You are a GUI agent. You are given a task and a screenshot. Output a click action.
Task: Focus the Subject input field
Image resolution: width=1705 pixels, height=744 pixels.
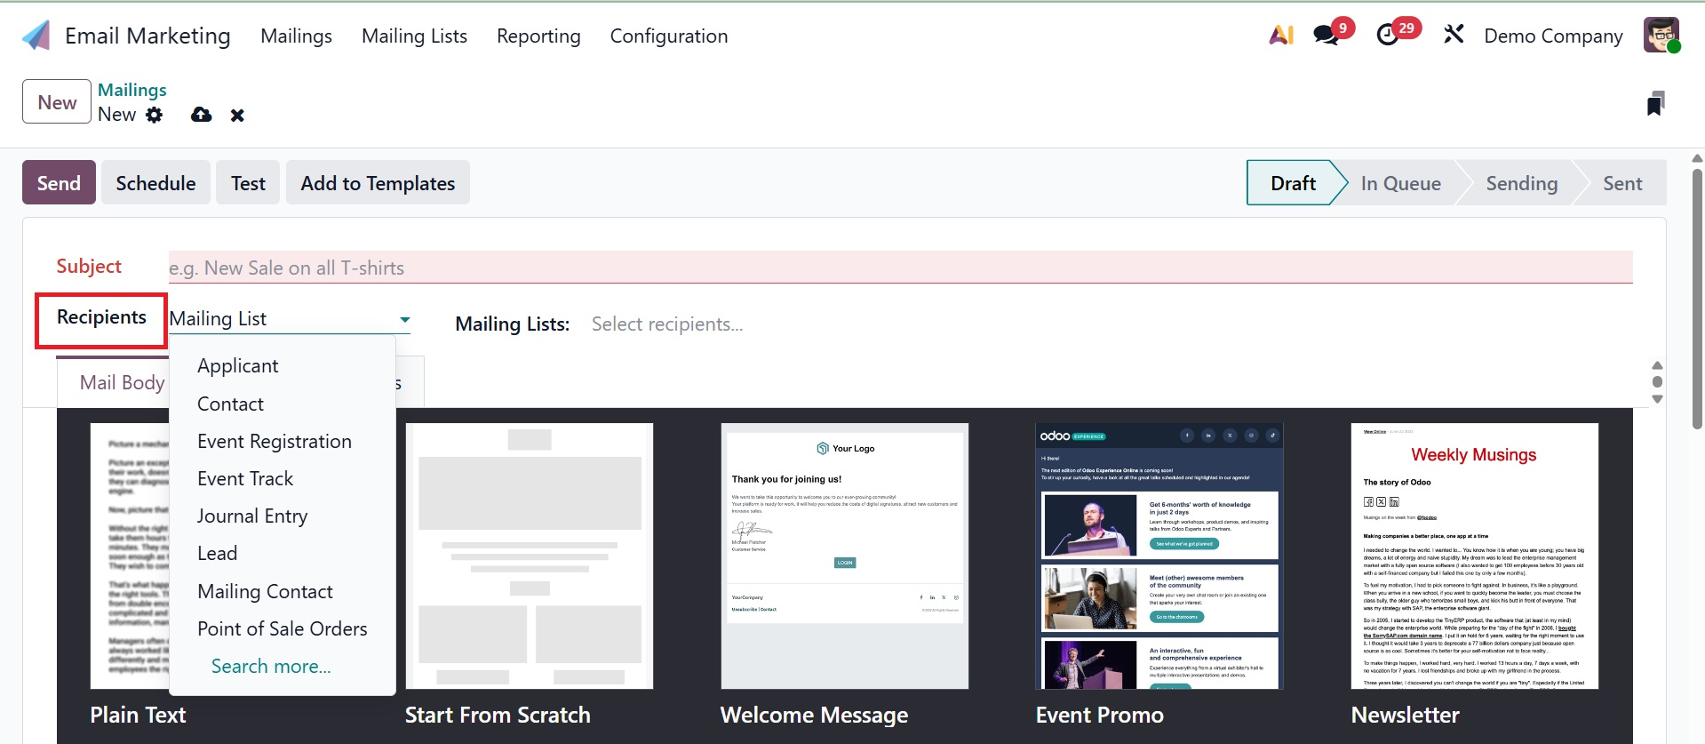(901, 268)
